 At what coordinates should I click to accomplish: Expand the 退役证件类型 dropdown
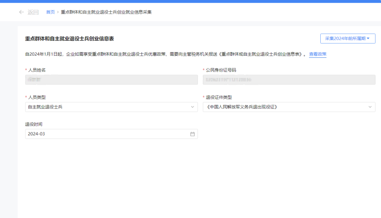[289, 107]
